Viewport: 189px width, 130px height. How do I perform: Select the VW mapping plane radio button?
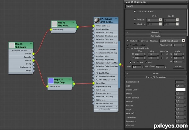coord(138,62)
